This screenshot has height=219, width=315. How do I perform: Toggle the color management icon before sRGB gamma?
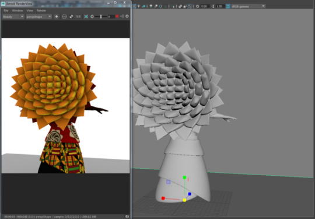pos(228,6)
